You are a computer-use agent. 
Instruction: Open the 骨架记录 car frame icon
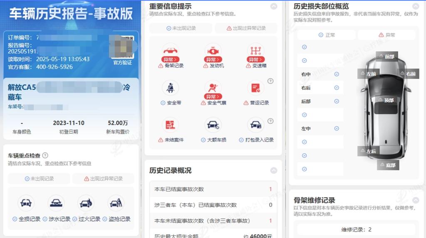[x=170, y=51]
